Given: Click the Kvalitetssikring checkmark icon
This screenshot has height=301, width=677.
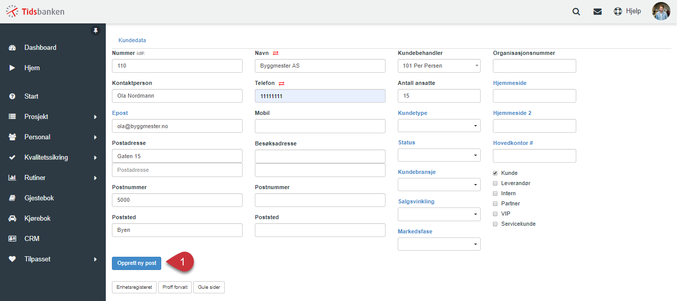Looking at the screenshot, I should coord(13,158).
